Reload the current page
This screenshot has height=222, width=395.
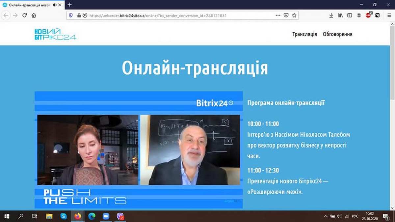point(24,15)
